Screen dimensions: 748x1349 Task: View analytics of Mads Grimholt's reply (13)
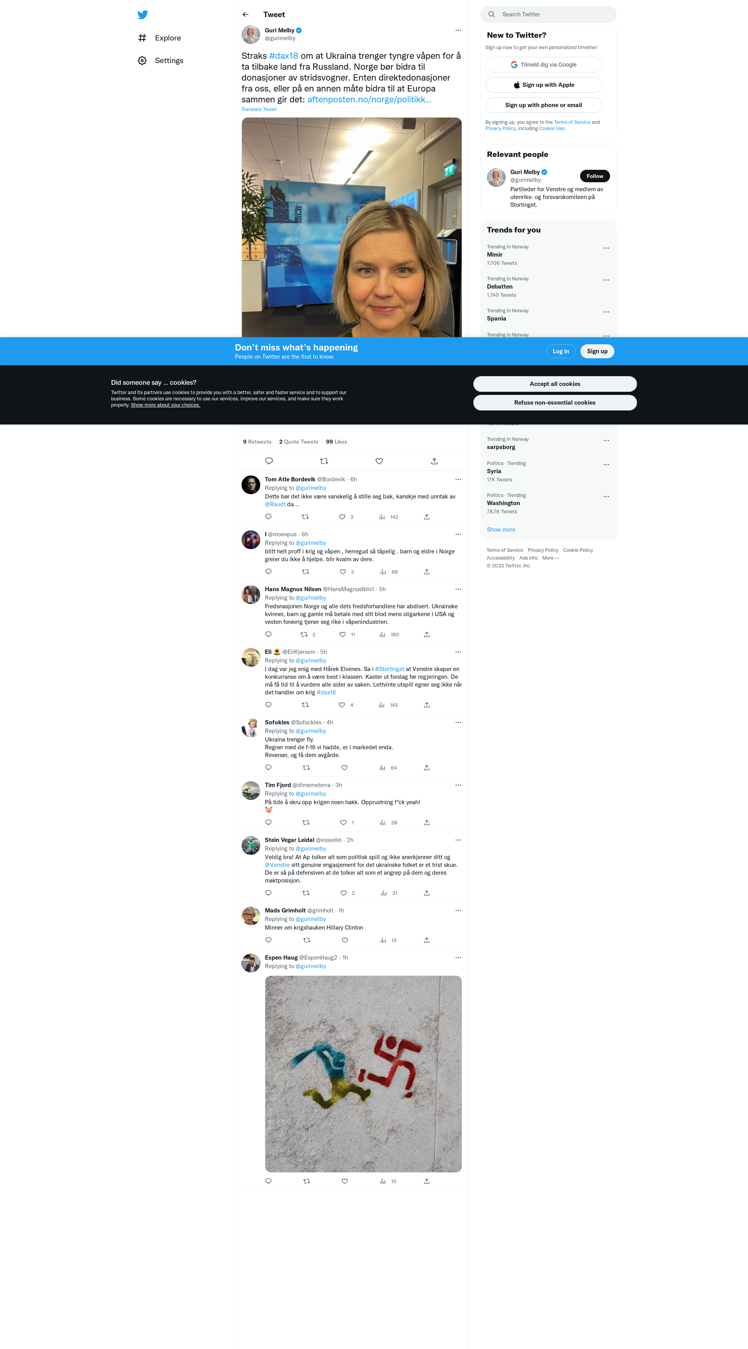(389, 940)
